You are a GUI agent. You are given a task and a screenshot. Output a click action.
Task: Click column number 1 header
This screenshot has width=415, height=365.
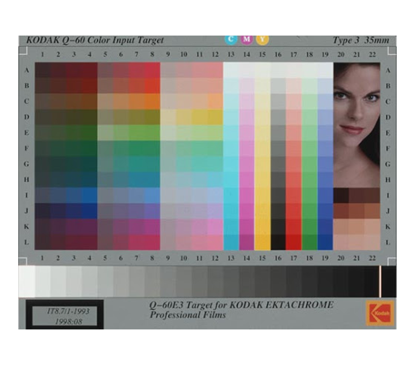pyautogui.click(x=42, y=55)
